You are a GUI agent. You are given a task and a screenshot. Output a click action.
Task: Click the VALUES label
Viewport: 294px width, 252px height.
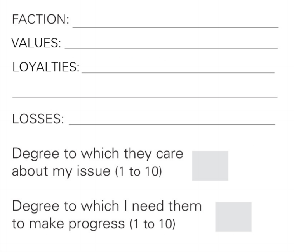click(x=36, y=43)
